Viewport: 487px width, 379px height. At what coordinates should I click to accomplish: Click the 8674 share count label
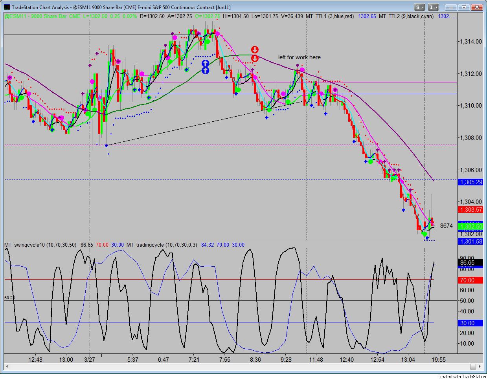(x=446, y=226)
